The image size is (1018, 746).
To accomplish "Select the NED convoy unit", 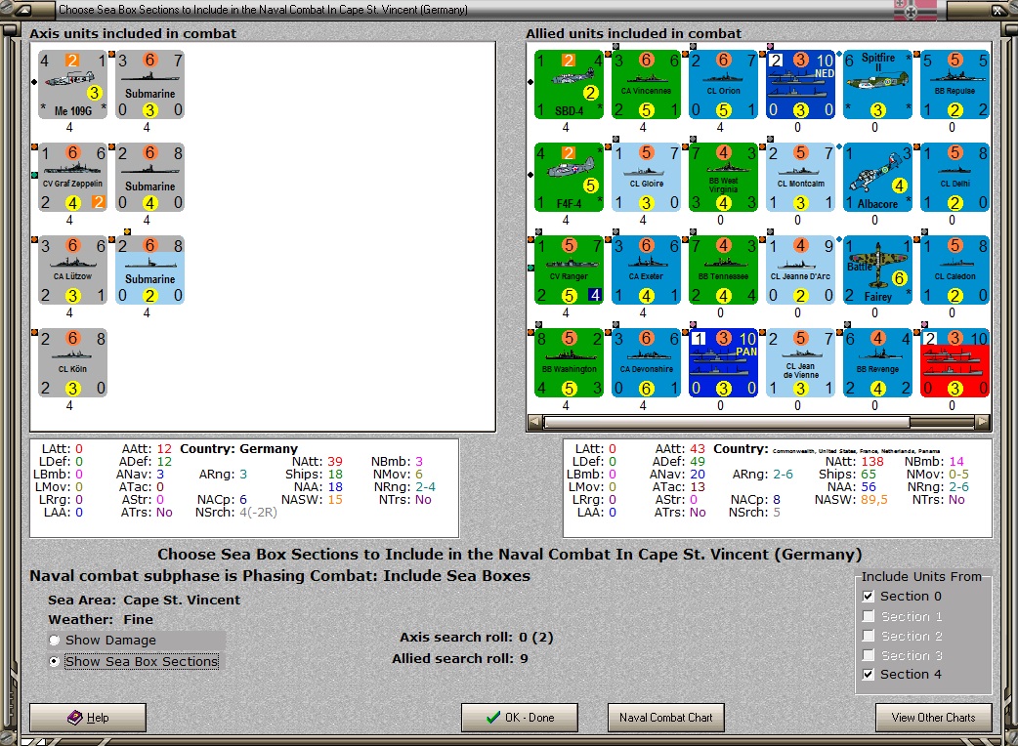I will point(800,85).
